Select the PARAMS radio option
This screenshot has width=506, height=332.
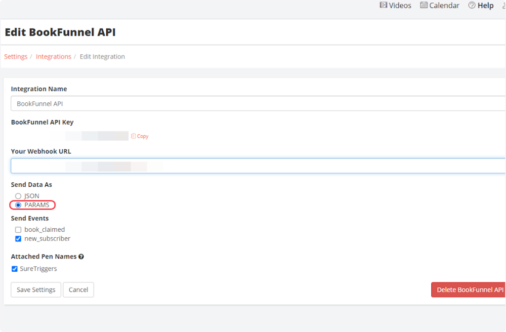point(18,205)
